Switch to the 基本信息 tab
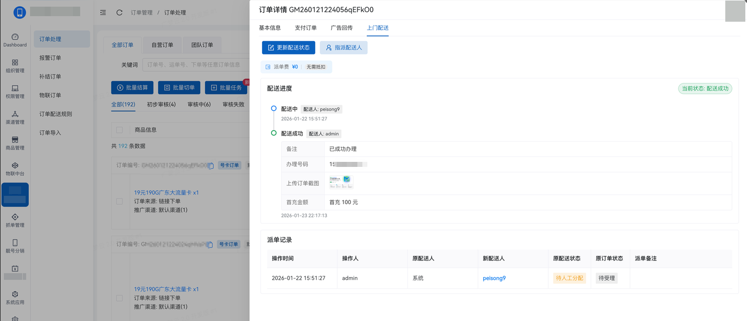The height and width of the screenshot is (321, 747). pos(270,28)
